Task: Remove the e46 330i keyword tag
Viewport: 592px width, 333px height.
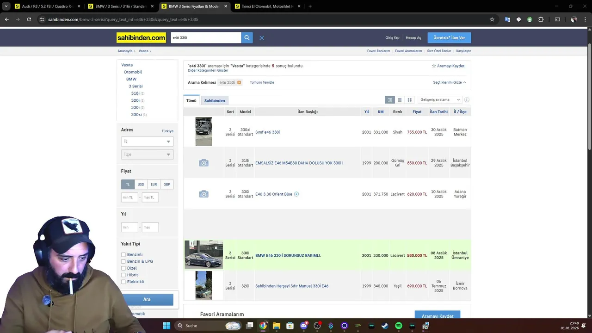Action: (239, 82)
